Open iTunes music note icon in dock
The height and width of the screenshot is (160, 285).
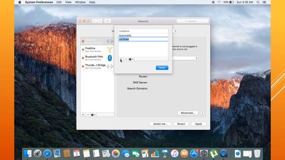pos(175,153)
